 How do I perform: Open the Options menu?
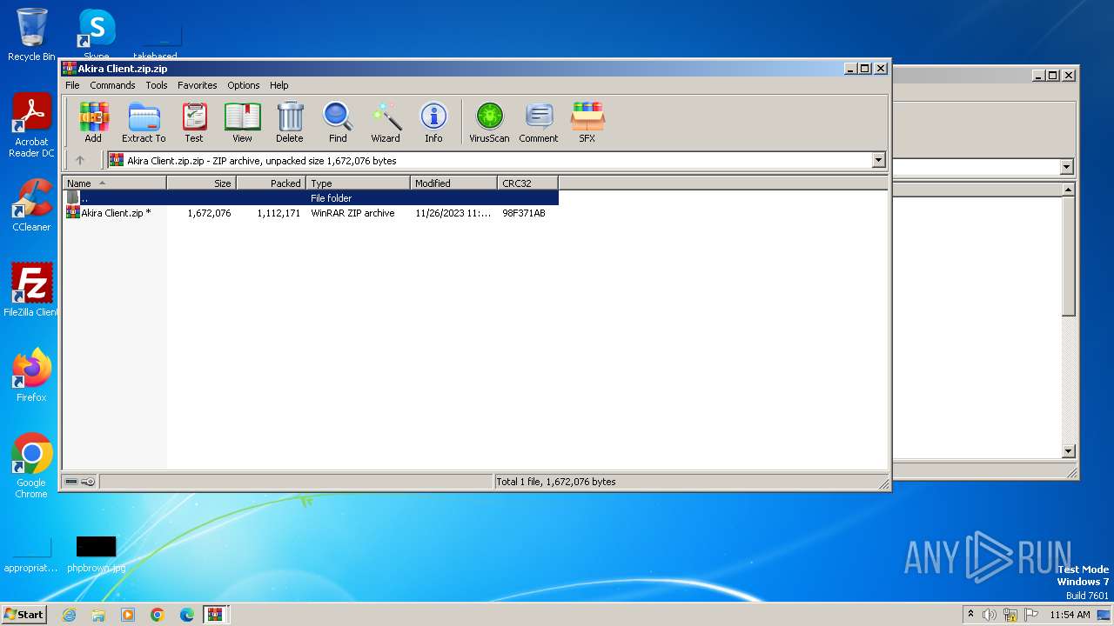(x=244, y=85)
